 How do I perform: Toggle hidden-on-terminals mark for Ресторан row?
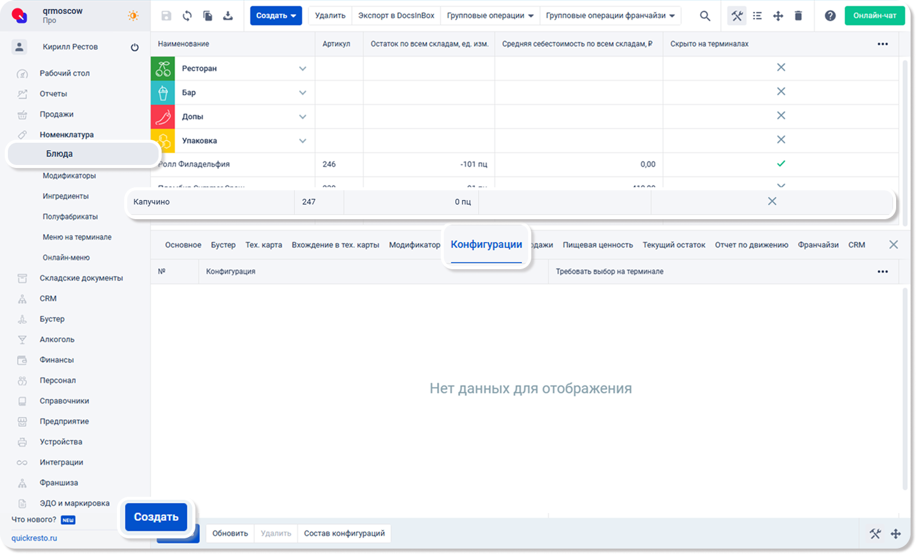click(781, 67)
